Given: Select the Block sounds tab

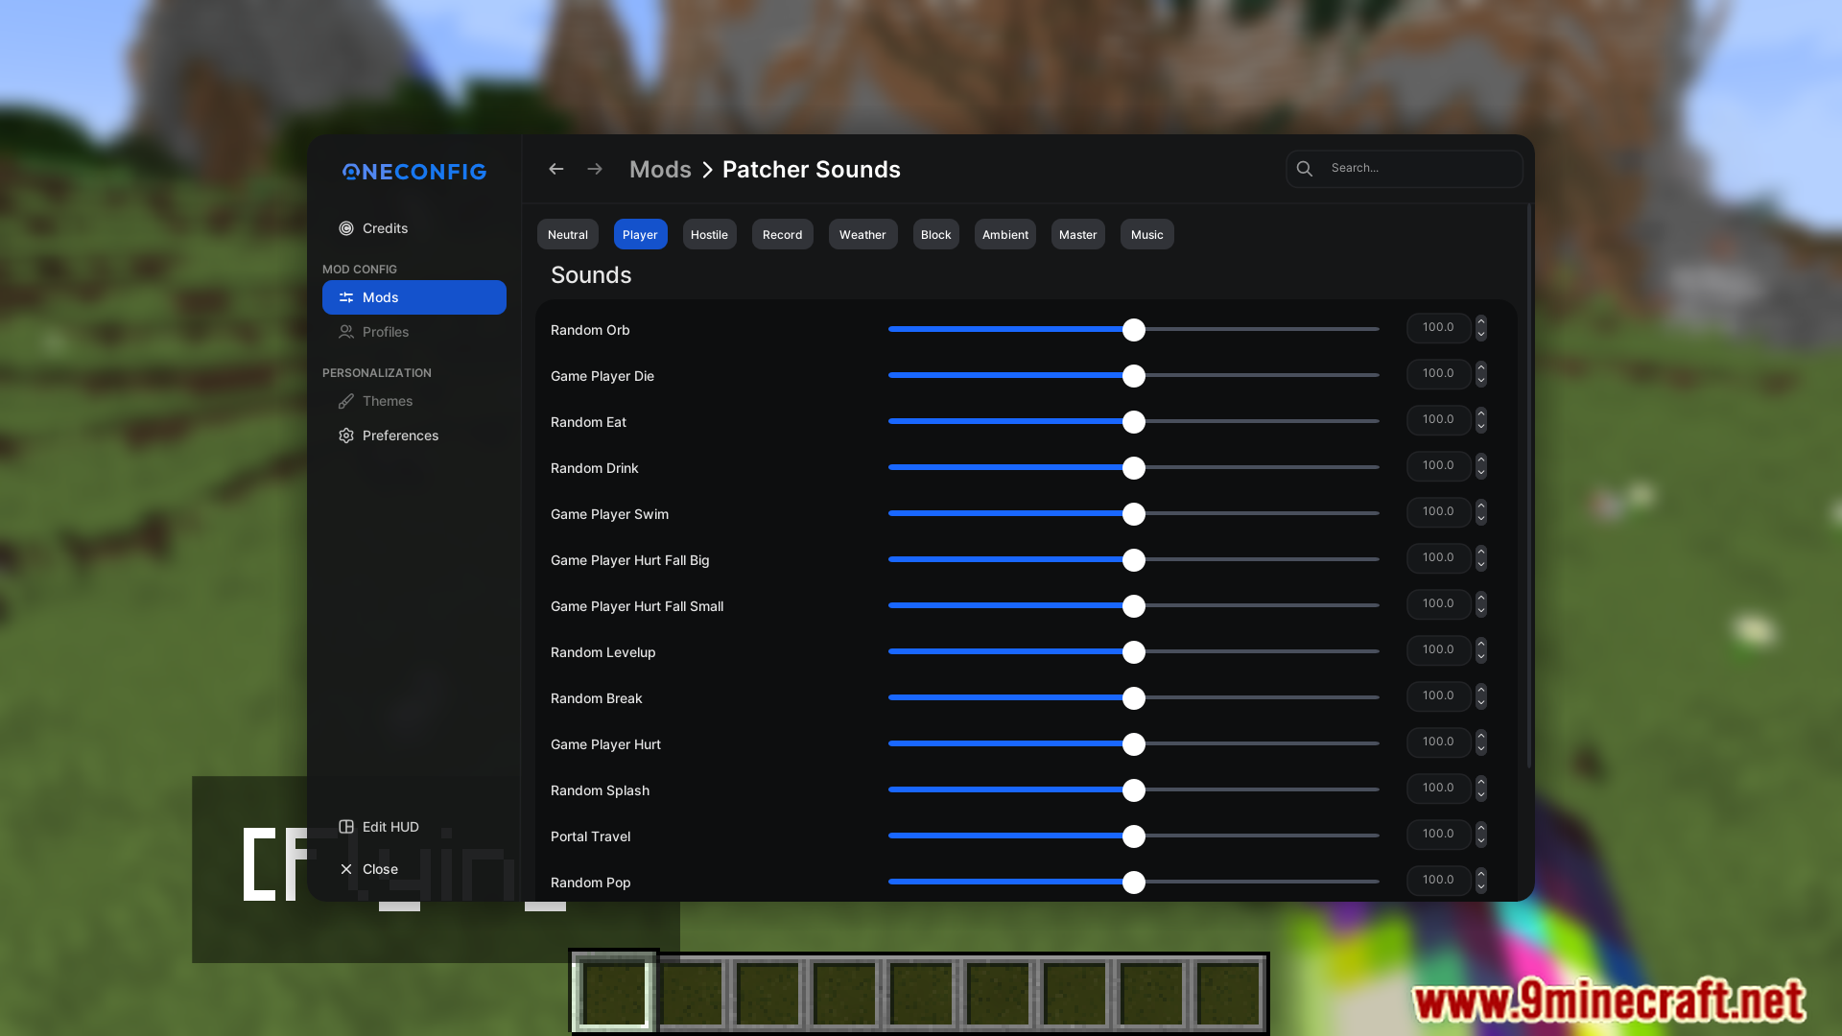Looking at the screenshot, I should pyautogui.click(x=935, y=234).
